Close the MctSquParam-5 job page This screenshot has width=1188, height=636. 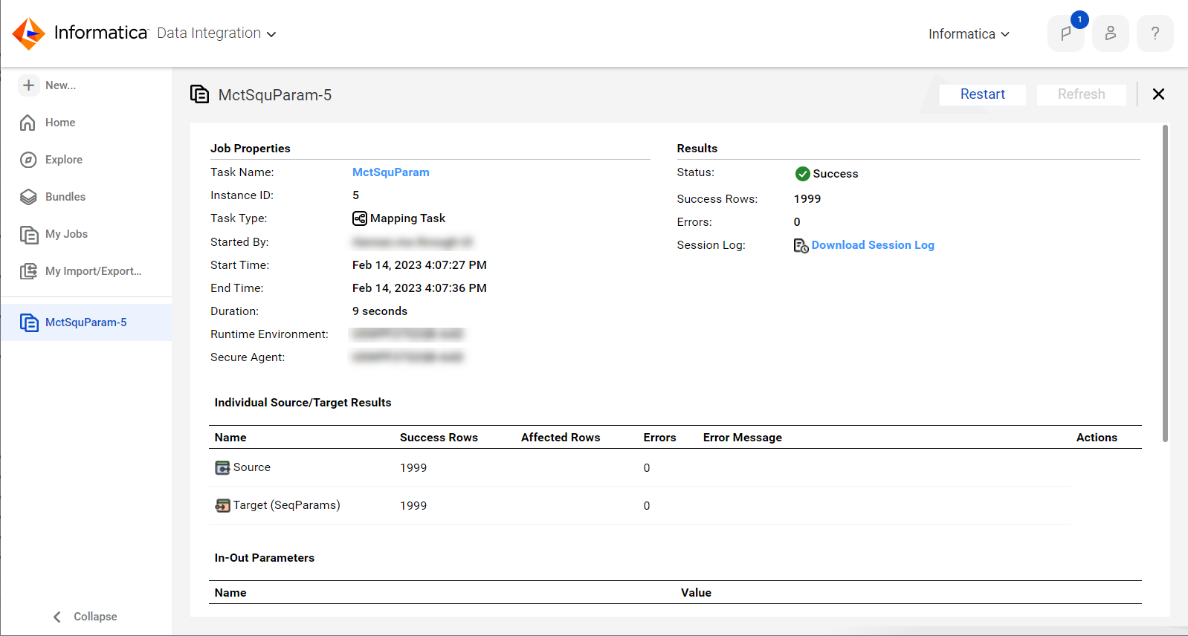pos(1158,94)
